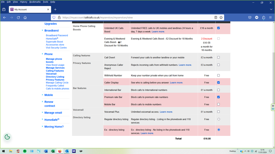The height and width of the screenshot is (154, 275).
Task: Expand the HomeSafe section at the sidebar bottom
Action: click(52, 119)
